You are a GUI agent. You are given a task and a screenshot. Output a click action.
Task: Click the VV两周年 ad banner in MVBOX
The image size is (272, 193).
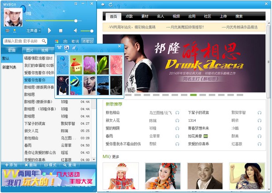point(49,178)
